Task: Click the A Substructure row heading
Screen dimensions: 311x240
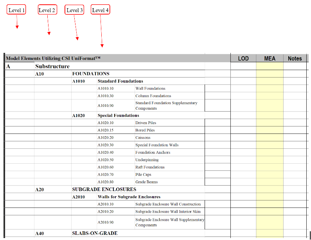Action: pos(52,66)
